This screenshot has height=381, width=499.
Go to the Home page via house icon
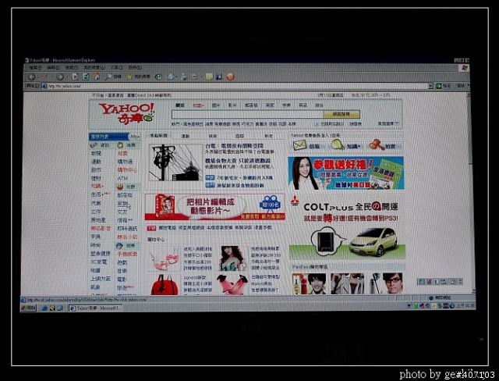[96, 77]
